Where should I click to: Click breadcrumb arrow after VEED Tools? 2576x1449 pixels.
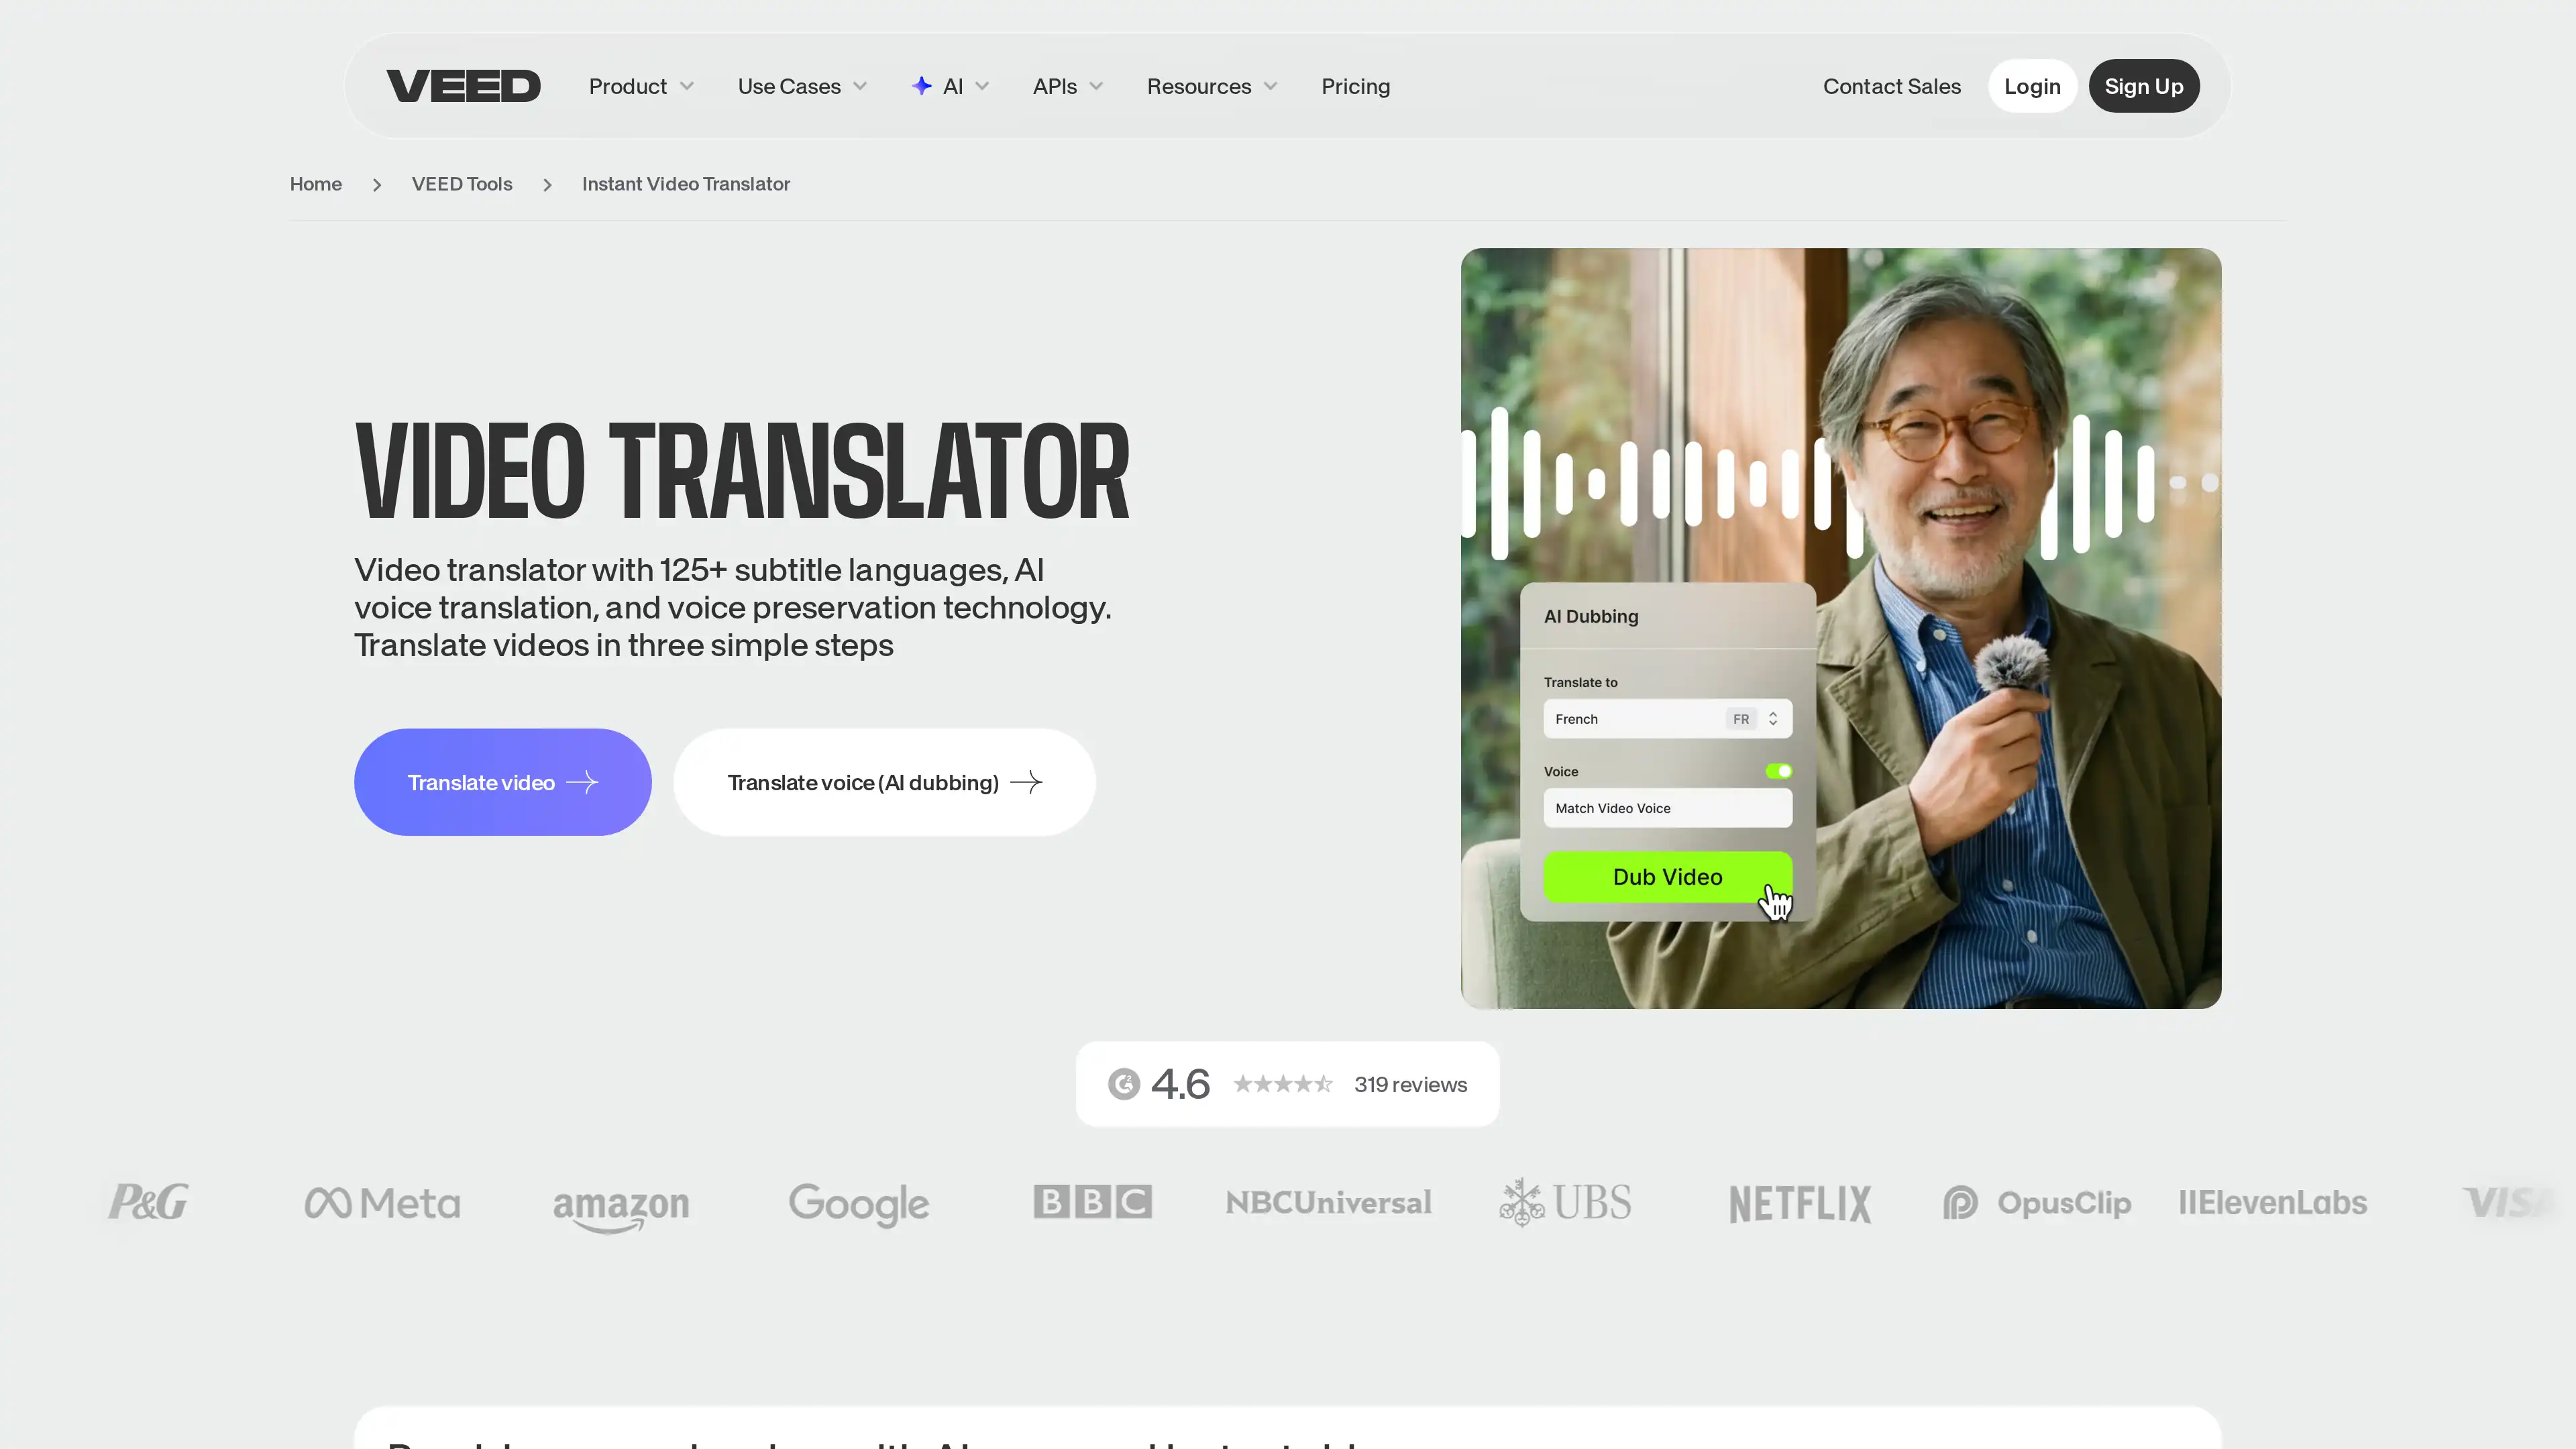[x=547, y=185]
